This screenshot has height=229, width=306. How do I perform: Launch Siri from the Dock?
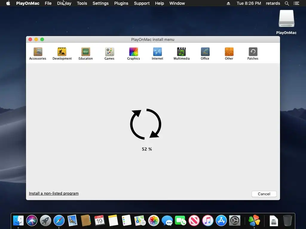click(32, 220)
